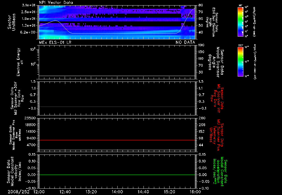Click the 23500 scanner position tick label
Image resolution: width=282 pixels, height=195 pixels.
click(x=30, y=118)
